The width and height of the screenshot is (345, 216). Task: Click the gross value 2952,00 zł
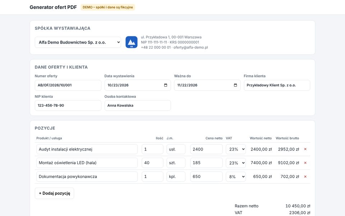tap(289, 149)
